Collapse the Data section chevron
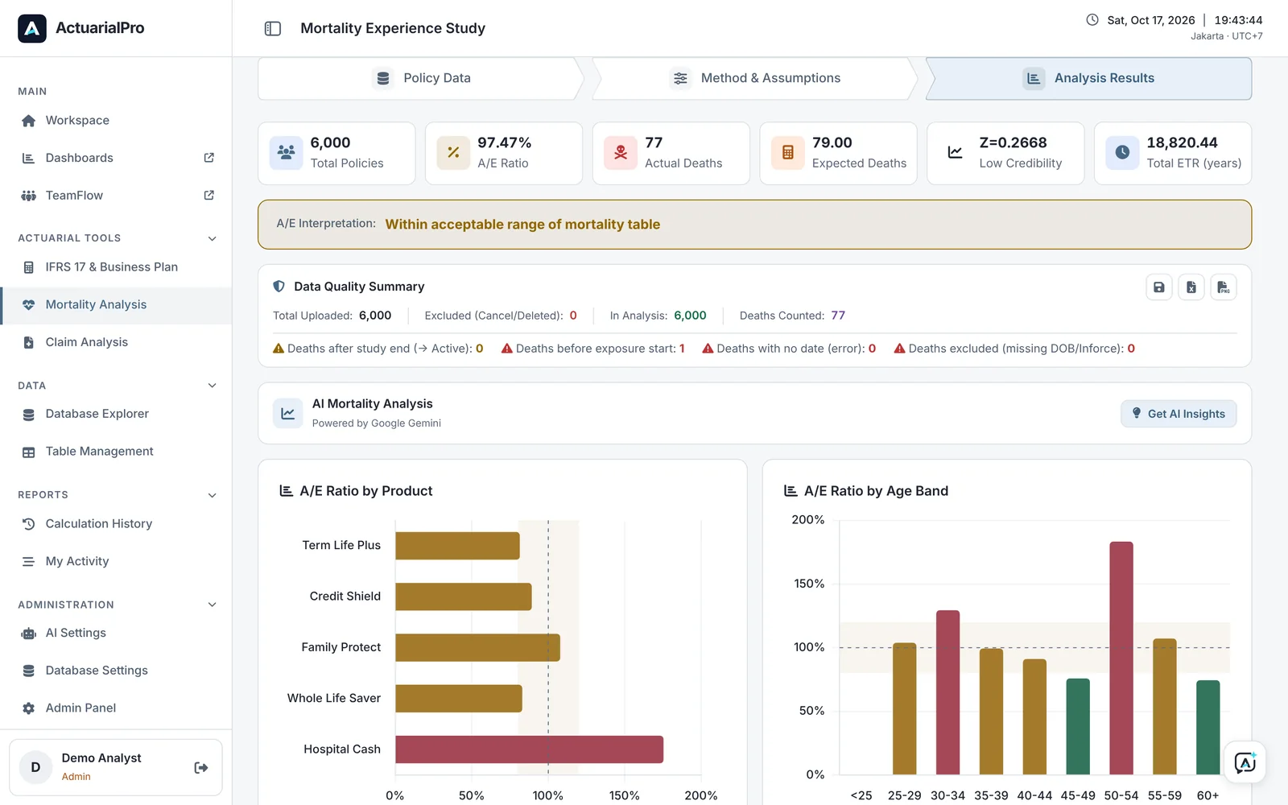Viewport: 1288px width, 805px height. [x=213, y=386]
